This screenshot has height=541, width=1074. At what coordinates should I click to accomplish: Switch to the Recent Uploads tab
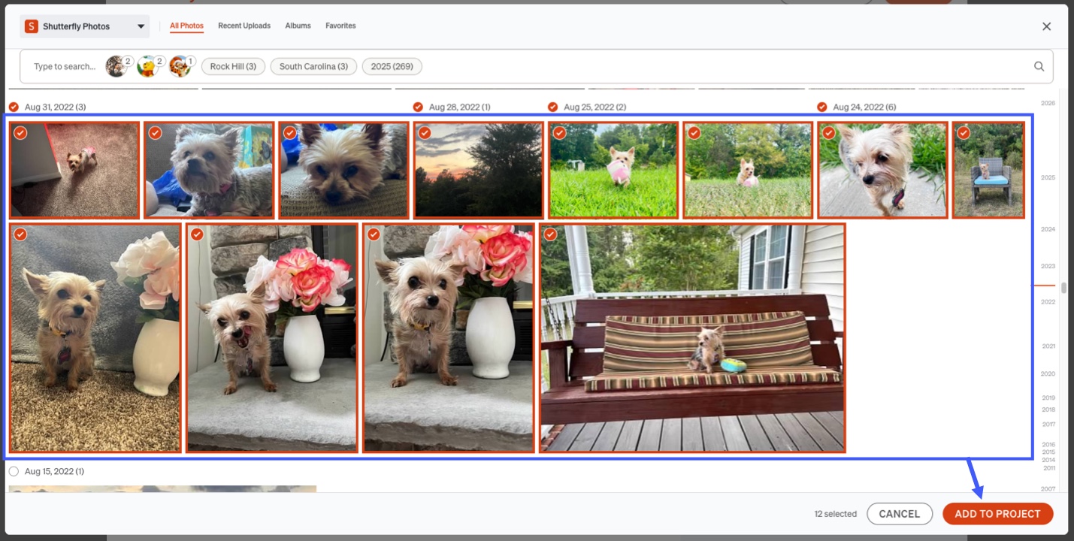coord(244,26)
